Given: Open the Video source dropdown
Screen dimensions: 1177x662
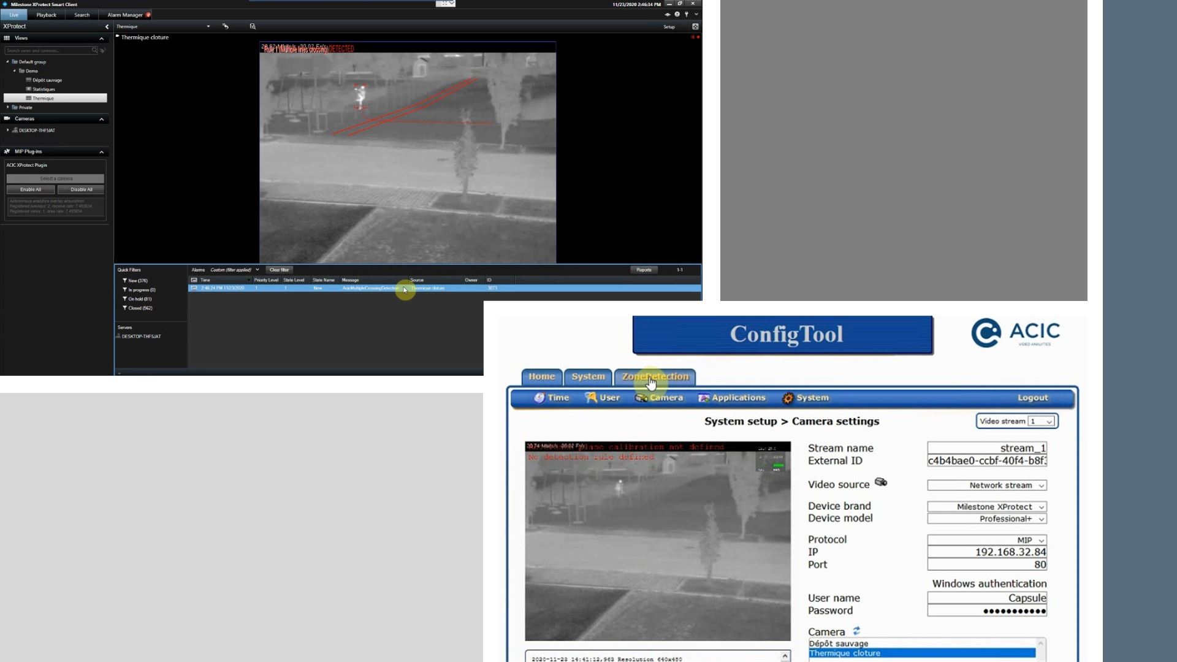Looking at the screenshot, I should 987,485.
